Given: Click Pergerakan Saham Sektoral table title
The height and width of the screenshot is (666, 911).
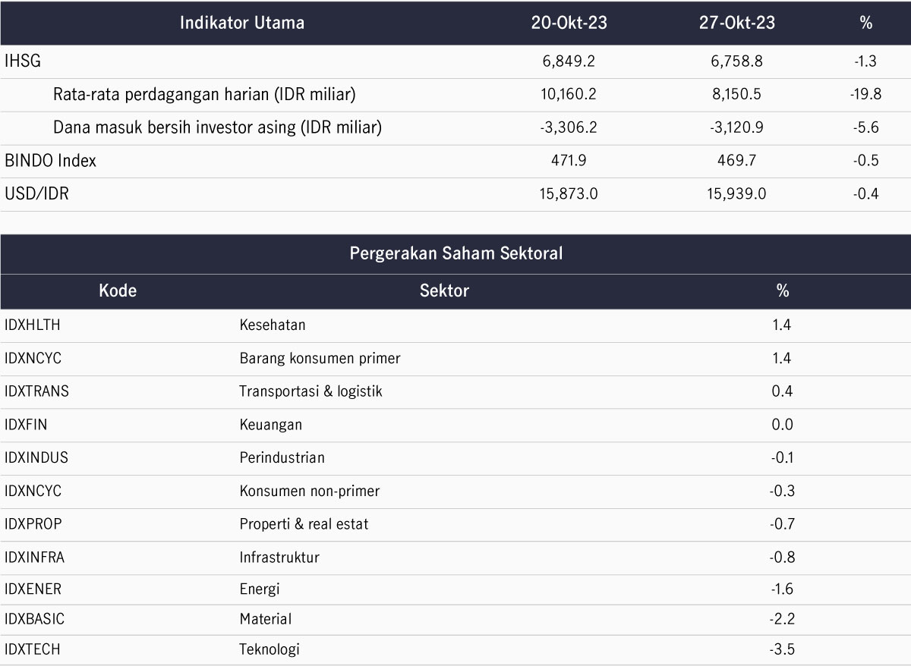Looking at the screenshot, I should point(455,253).
